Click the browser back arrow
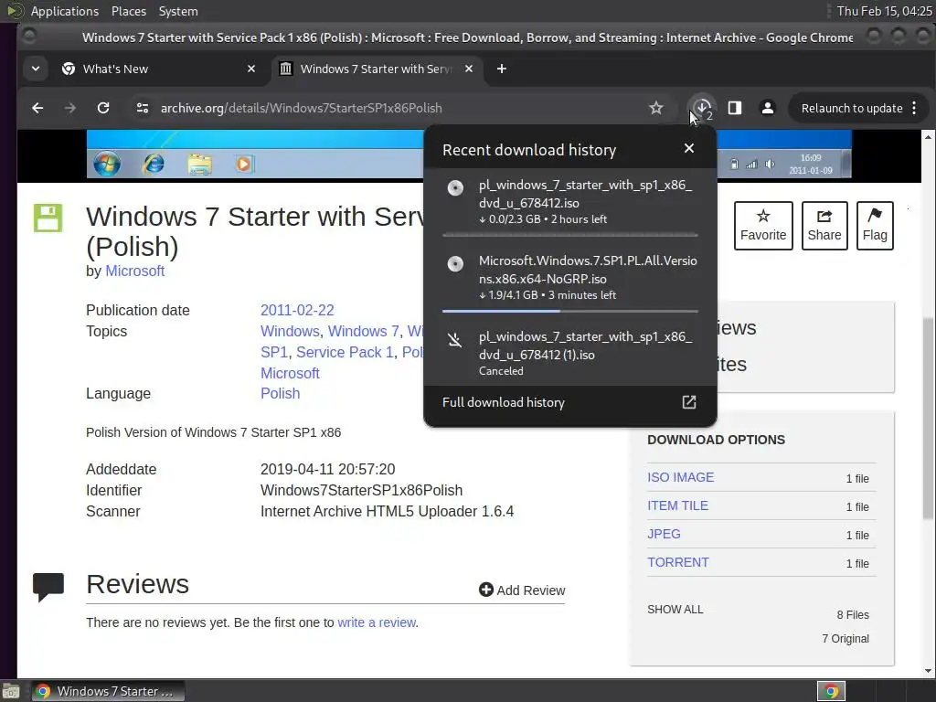936x702 pixels. [37, 108]
